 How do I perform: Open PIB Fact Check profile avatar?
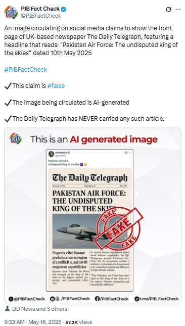pos(11,12)
